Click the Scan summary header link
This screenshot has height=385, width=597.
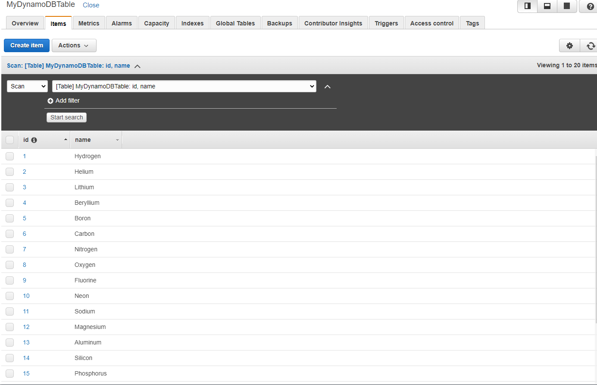coord(69,66)
